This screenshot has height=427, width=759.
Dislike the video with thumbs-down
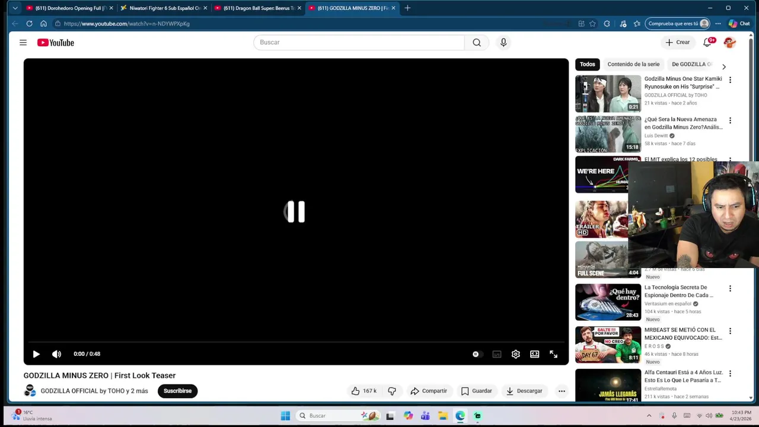[392, 391]
